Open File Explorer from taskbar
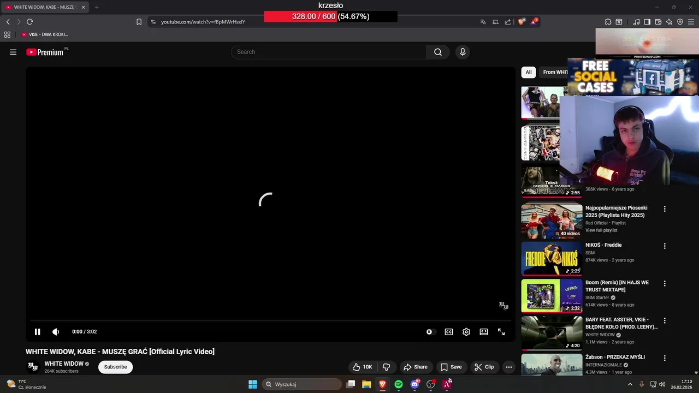 [366, 384]
